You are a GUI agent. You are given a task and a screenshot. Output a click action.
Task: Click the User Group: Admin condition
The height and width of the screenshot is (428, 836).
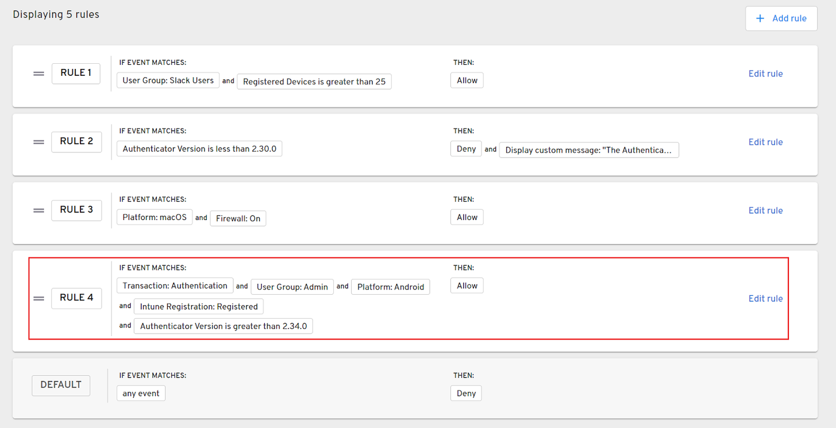click(292, 287)
